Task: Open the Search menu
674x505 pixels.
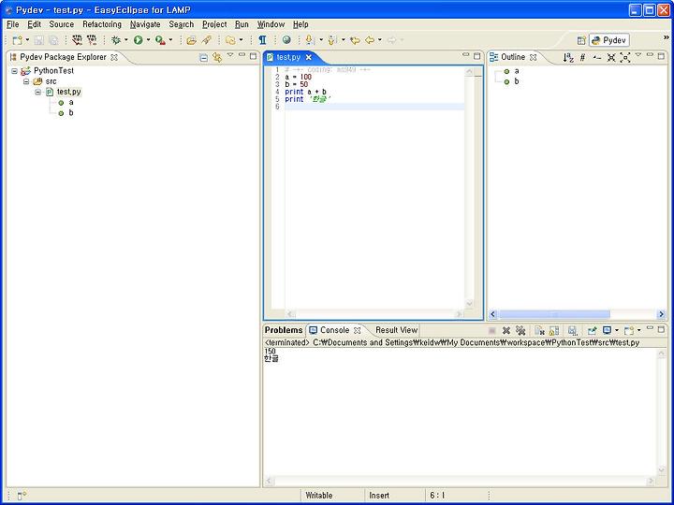Action: coord(182,24)
